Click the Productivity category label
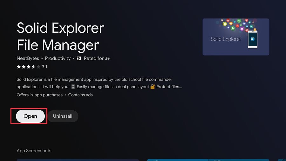 click(58, 59)
